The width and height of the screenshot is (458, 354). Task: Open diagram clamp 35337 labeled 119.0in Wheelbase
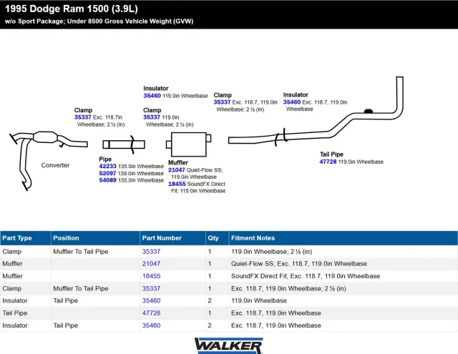(152, 117)
